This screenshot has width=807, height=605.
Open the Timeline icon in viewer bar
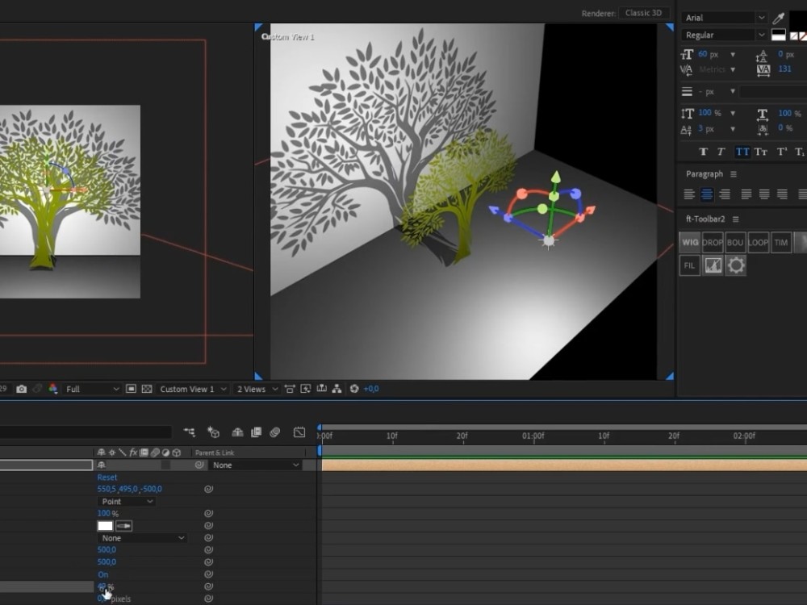(322, 389)
